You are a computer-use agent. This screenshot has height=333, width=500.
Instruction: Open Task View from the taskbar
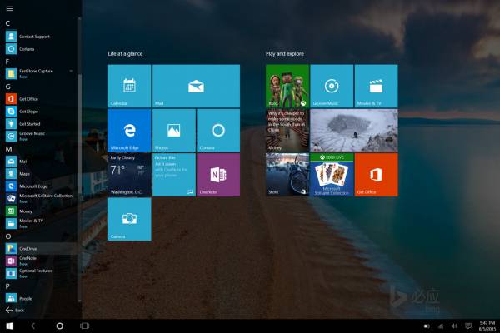[84, 326]
